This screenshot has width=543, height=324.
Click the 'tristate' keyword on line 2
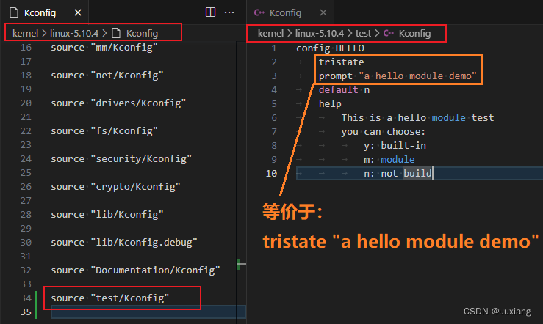point(342,62)
